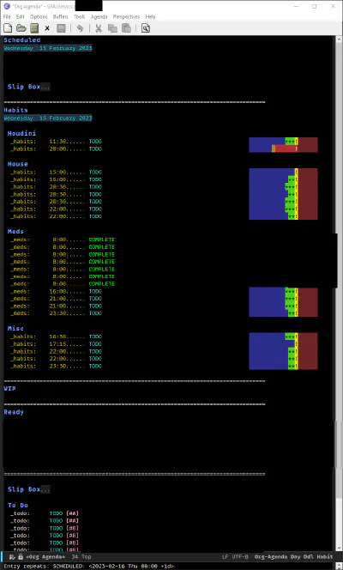Search with the magnifier toolbar icon
The height and width of the screenshot is (570, 343).
(x=146, y=28)
